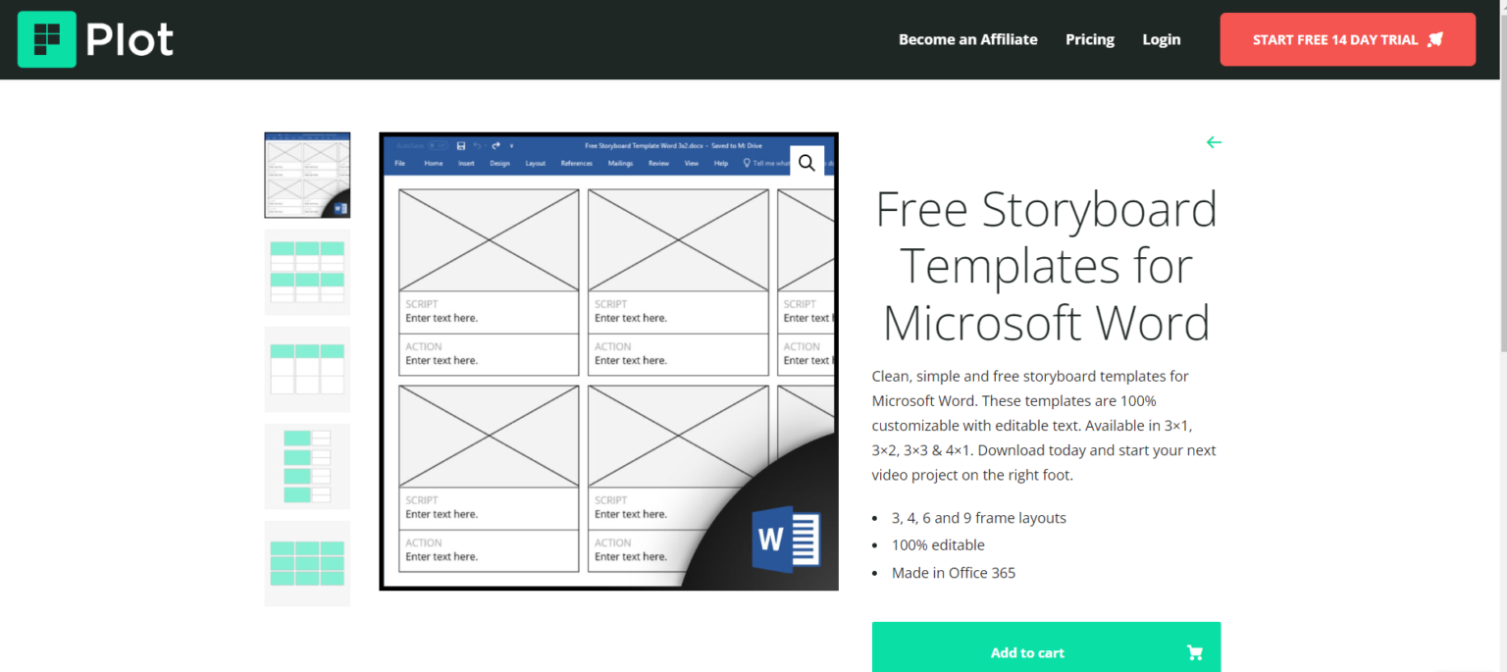Click the Plot logo icon
The height and width of the screenshot is (672, 1507).
click(46, 39)
